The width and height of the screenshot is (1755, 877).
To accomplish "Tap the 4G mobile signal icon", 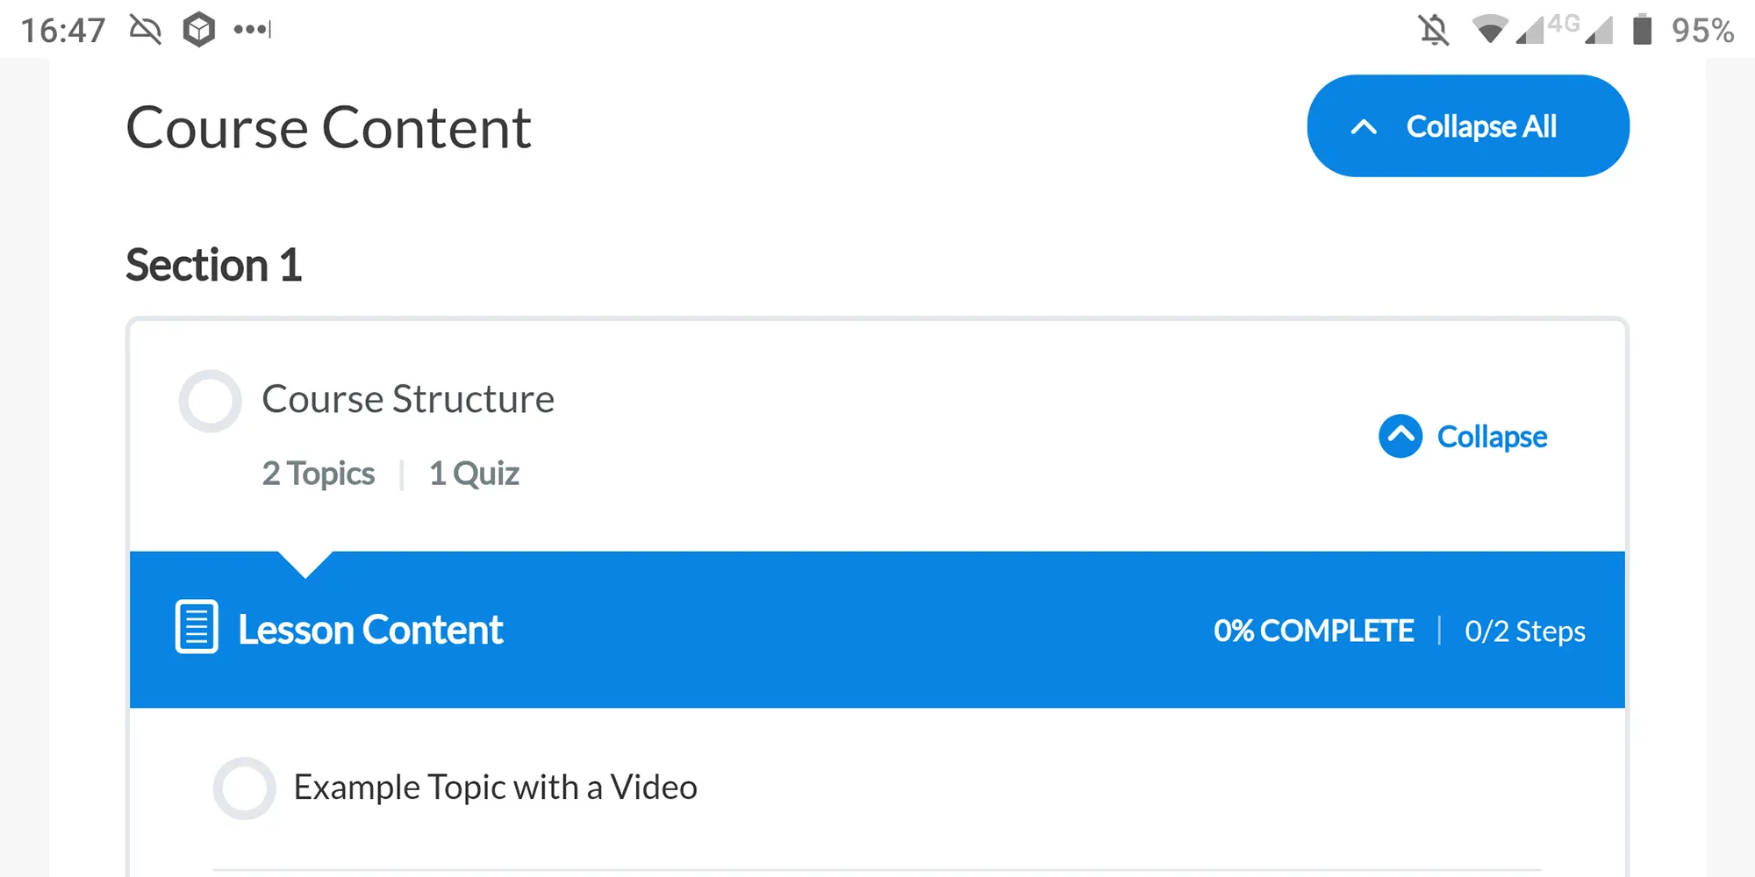I will (x=1546, y=29).
